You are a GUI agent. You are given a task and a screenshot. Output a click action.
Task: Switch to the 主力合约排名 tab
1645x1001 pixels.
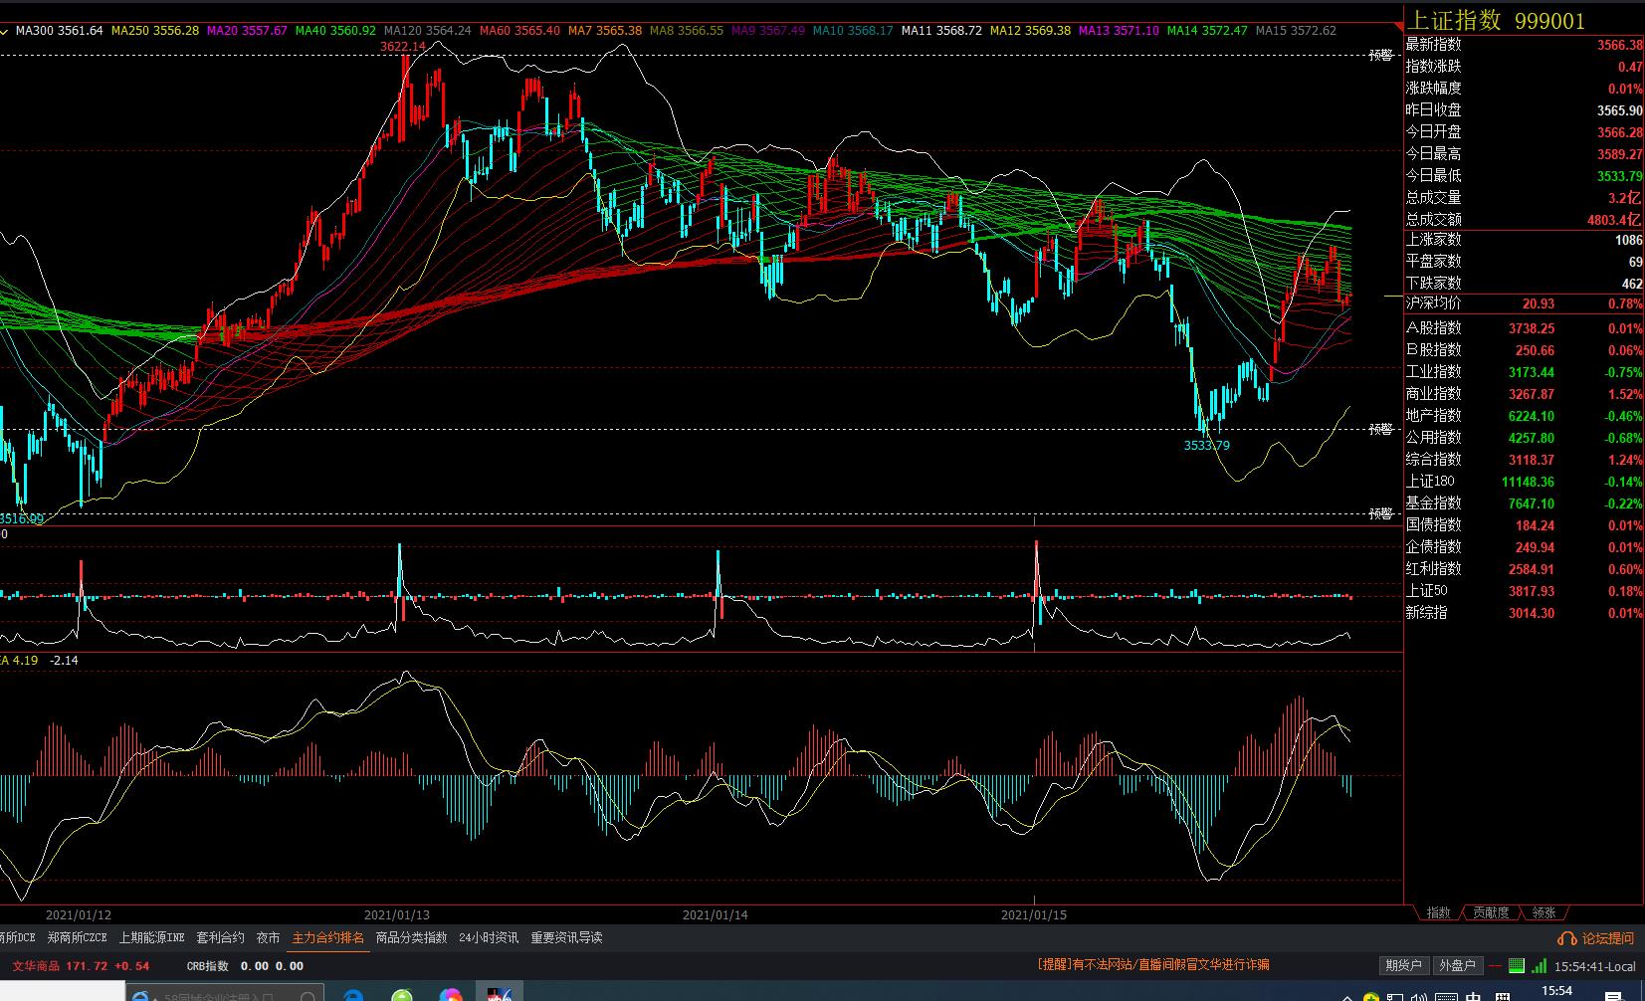[x=328, y=938]
